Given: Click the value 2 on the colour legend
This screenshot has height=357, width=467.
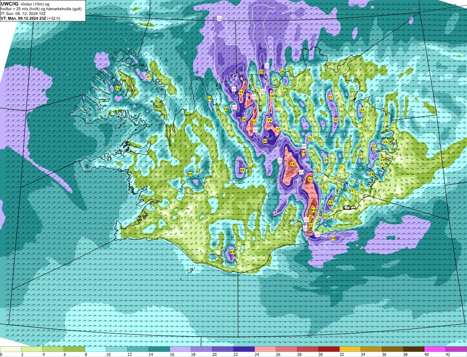Looking at the screenshot, I should 22,354.
